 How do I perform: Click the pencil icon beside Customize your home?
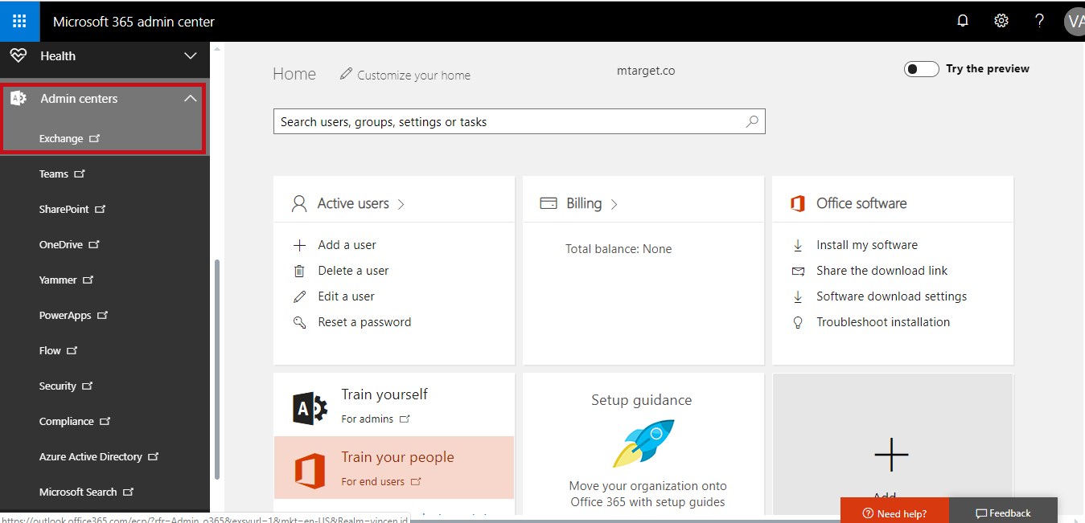point(346,74)
